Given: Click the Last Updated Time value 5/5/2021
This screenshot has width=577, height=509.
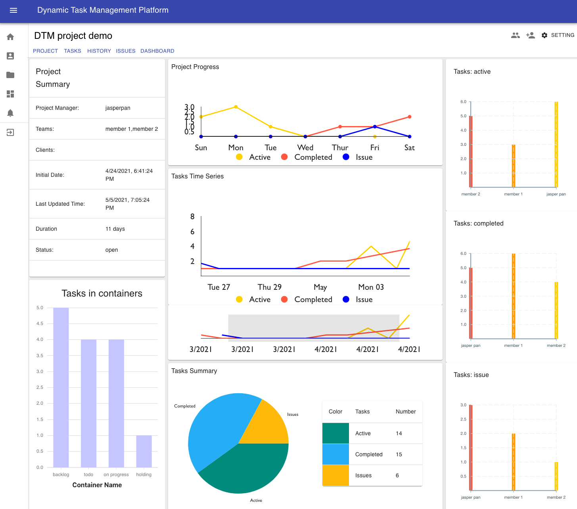Looking at the screenshot, I should [x=128, y=204].
